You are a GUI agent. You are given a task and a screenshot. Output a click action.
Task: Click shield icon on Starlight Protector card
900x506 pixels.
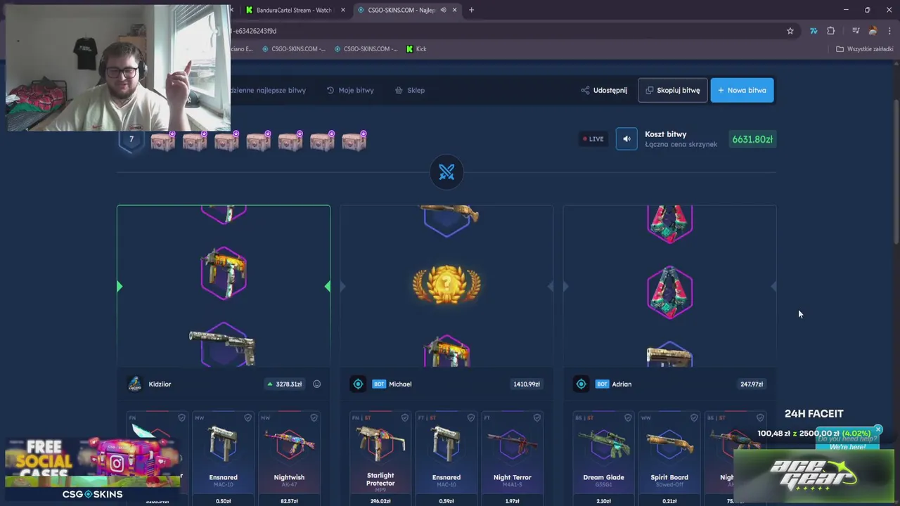click(x=404, y=417)
